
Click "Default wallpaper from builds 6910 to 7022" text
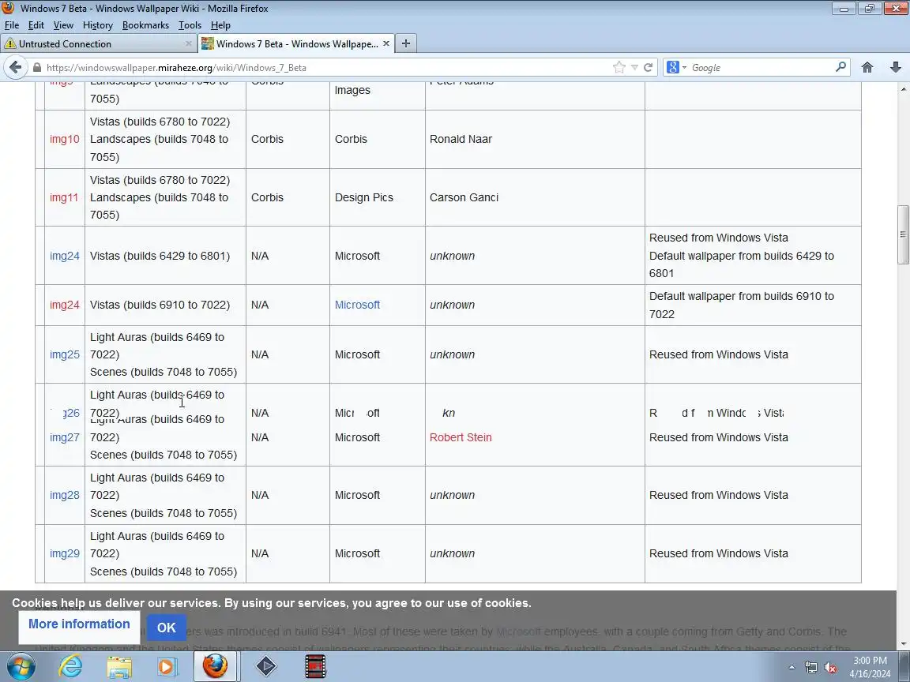tap(741, 305)
